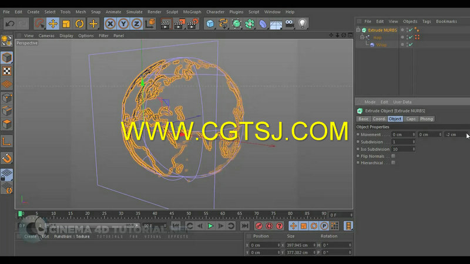Viewport: 470px width, 264px height.
Task: Open the Character menu
Action: point(215,12)
